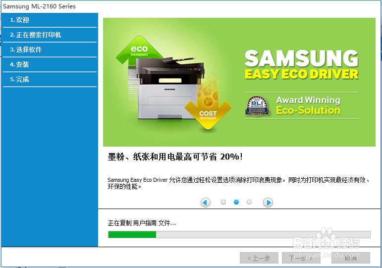Click the headline 墨粉、纸张和用电最高可节省 20%!

(175, 157)
